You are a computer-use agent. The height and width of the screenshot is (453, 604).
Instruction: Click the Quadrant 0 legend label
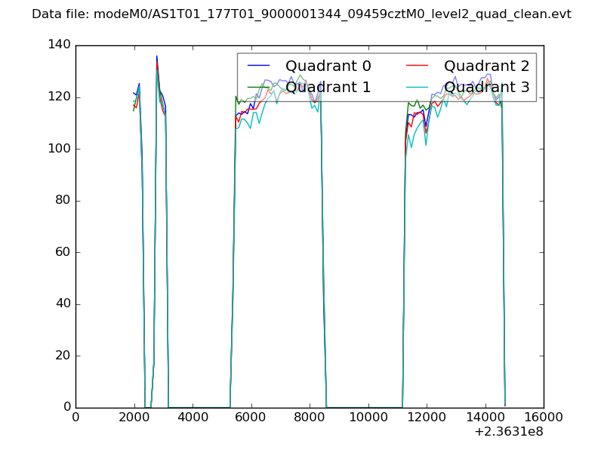tap(328, 66)
